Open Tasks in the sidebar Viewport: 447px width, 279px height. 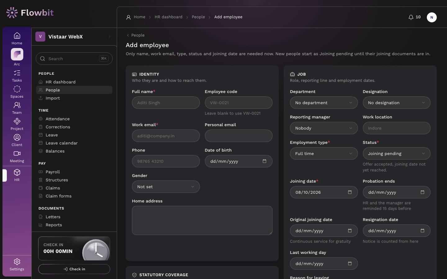[17, 76]
